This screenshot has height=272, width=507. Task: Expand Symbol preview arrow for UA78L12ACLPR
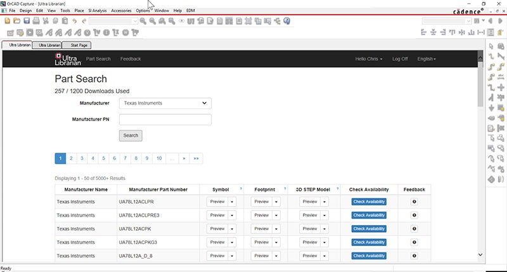232,202
